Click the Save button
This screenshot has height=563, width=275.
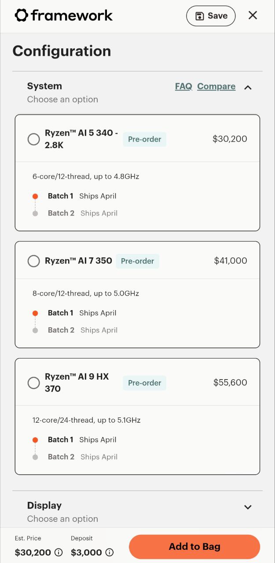[x=211, y=16]
